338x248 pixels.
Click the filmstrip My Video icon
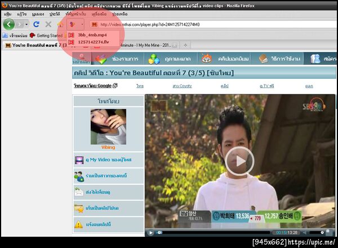click(x=79, y=160)
